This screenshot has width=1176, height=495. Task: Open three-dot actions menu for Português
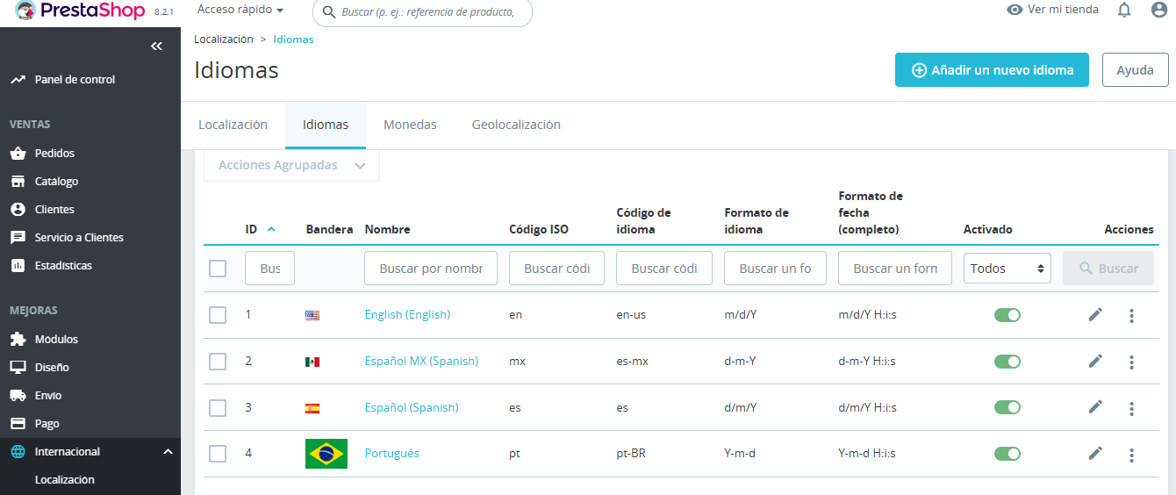click(1132, 455)
